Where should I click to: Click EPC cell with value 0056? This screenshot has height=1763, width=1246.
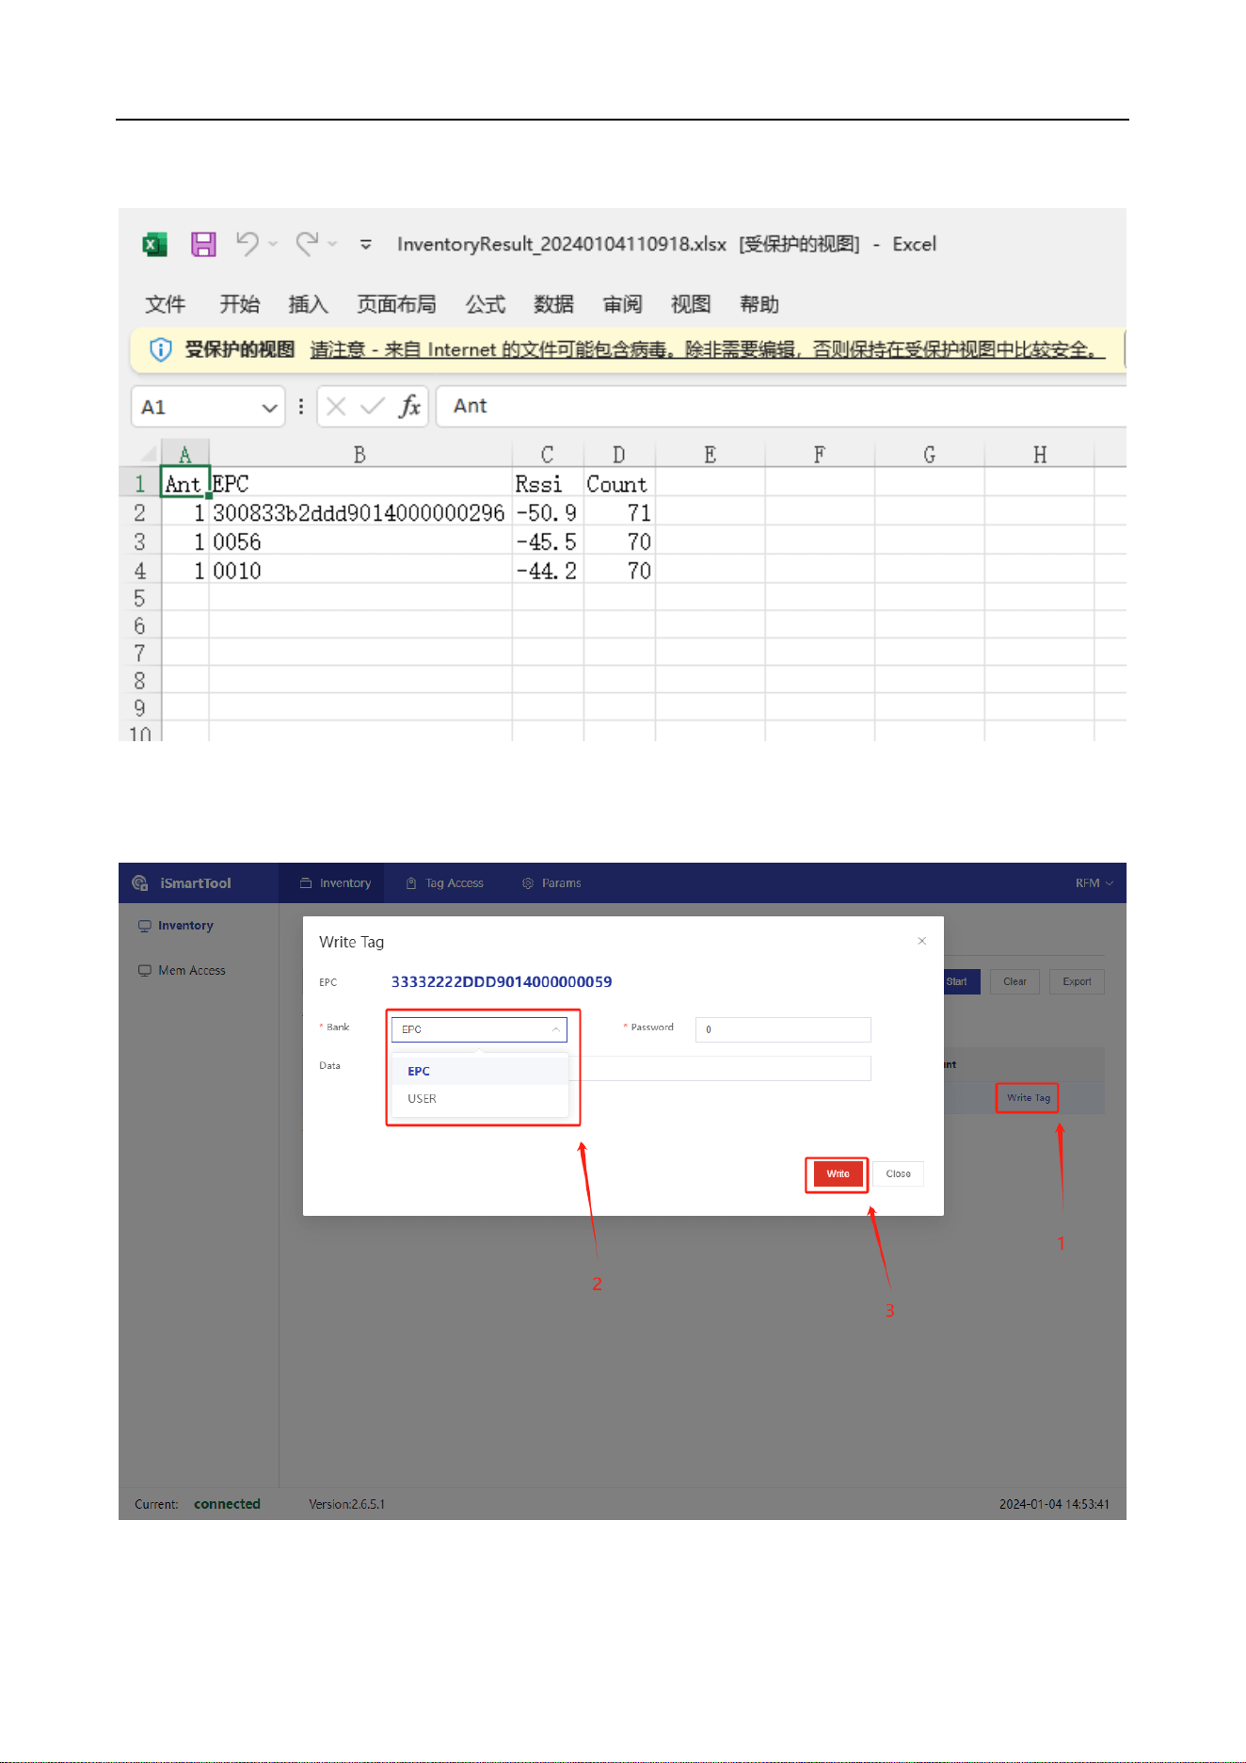pos(360,542)
